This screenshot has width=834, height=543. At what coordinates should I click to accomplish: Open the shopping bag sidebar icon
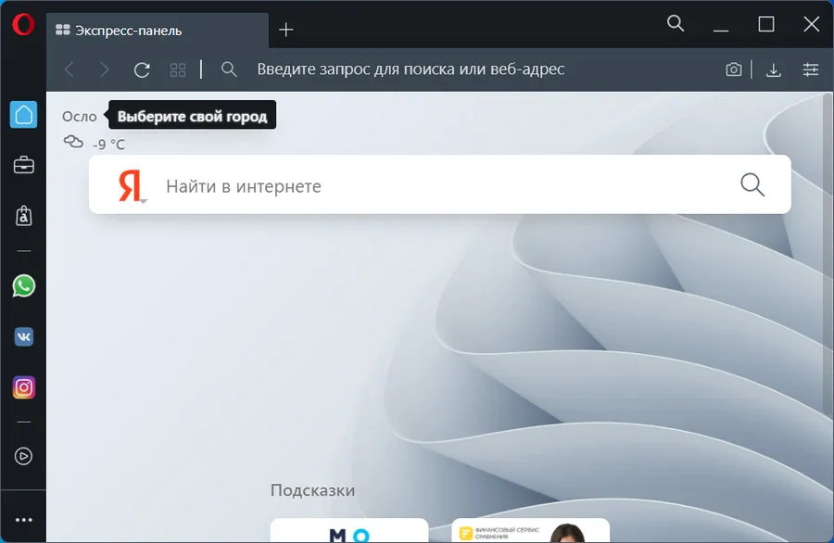(24, 216)
